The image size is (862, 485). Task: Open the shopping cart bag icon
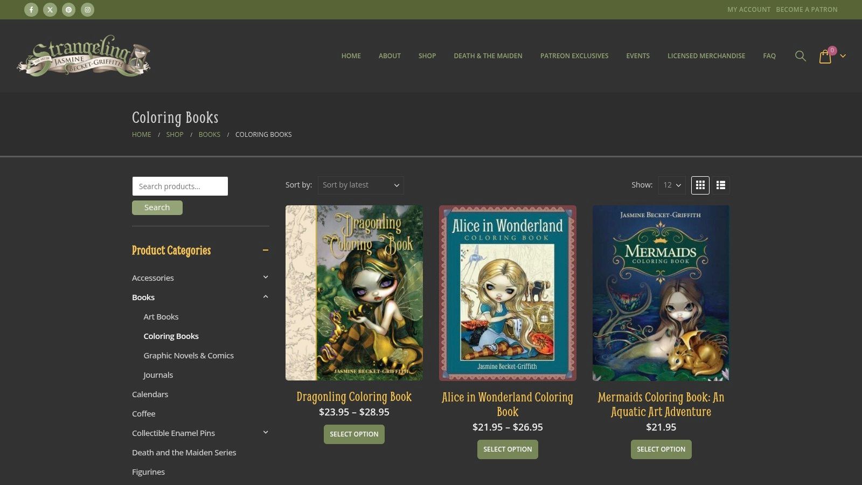click(x=825, y=57)
